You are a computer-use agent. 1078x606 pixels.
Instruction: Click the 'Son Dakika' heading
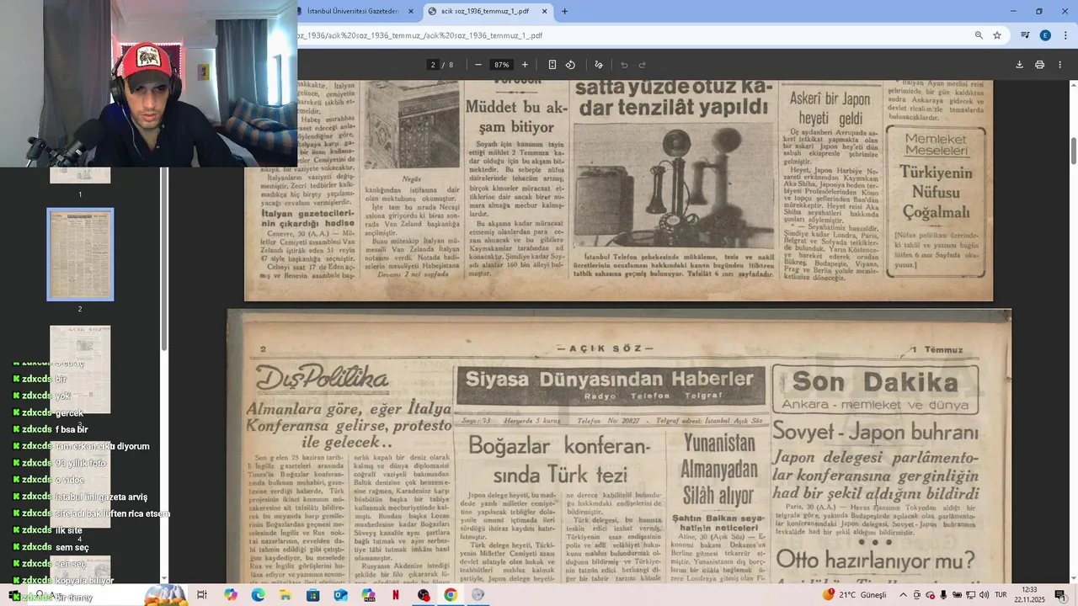[875, 382]
